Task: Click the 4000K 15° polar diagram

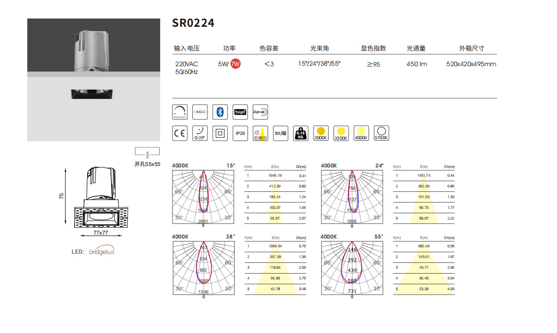Action: (x=203, y=197)
